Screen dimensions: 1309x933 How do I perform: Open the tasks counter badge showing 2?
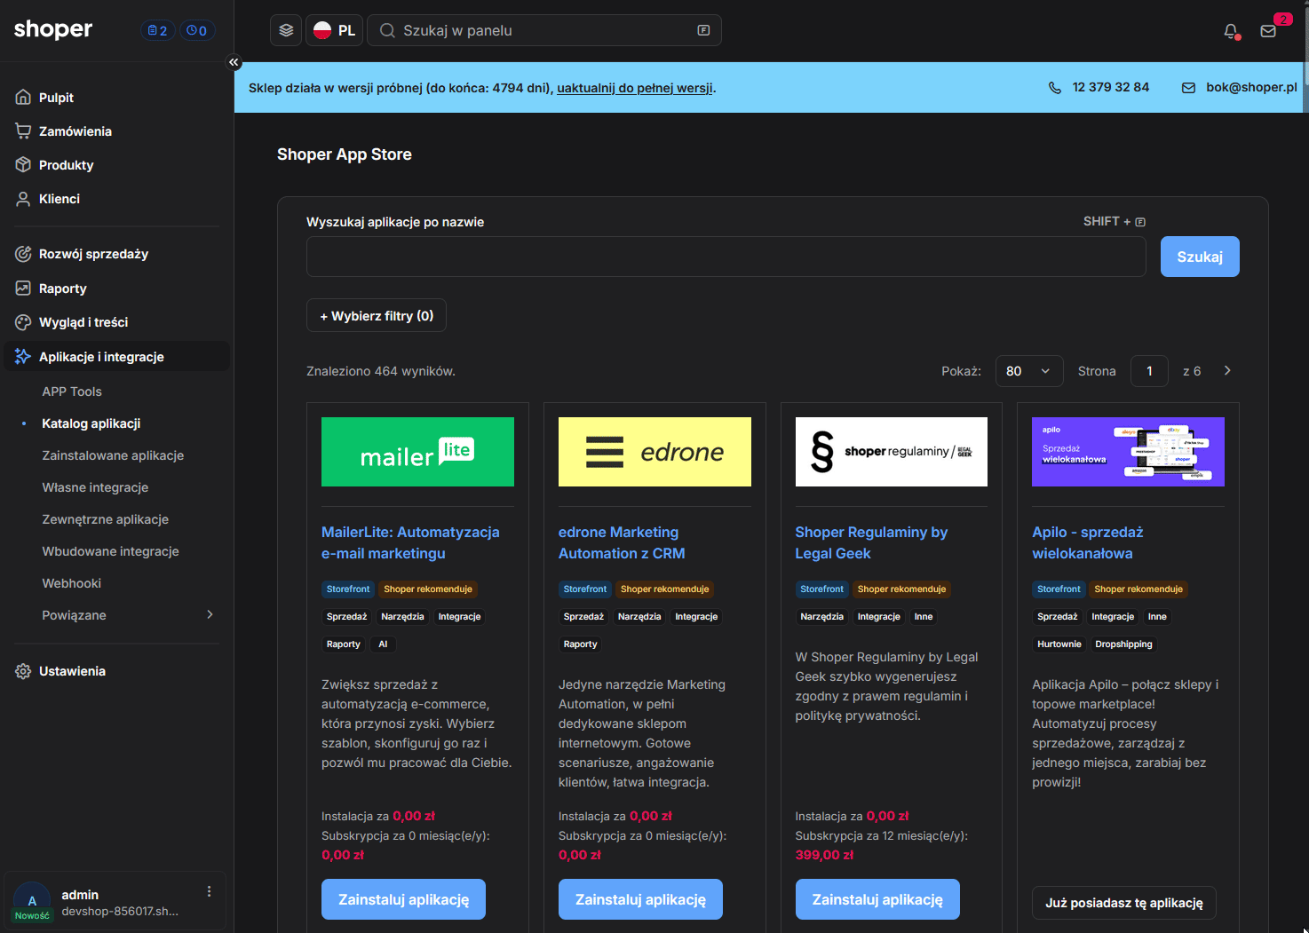click(x=157, y=31)
